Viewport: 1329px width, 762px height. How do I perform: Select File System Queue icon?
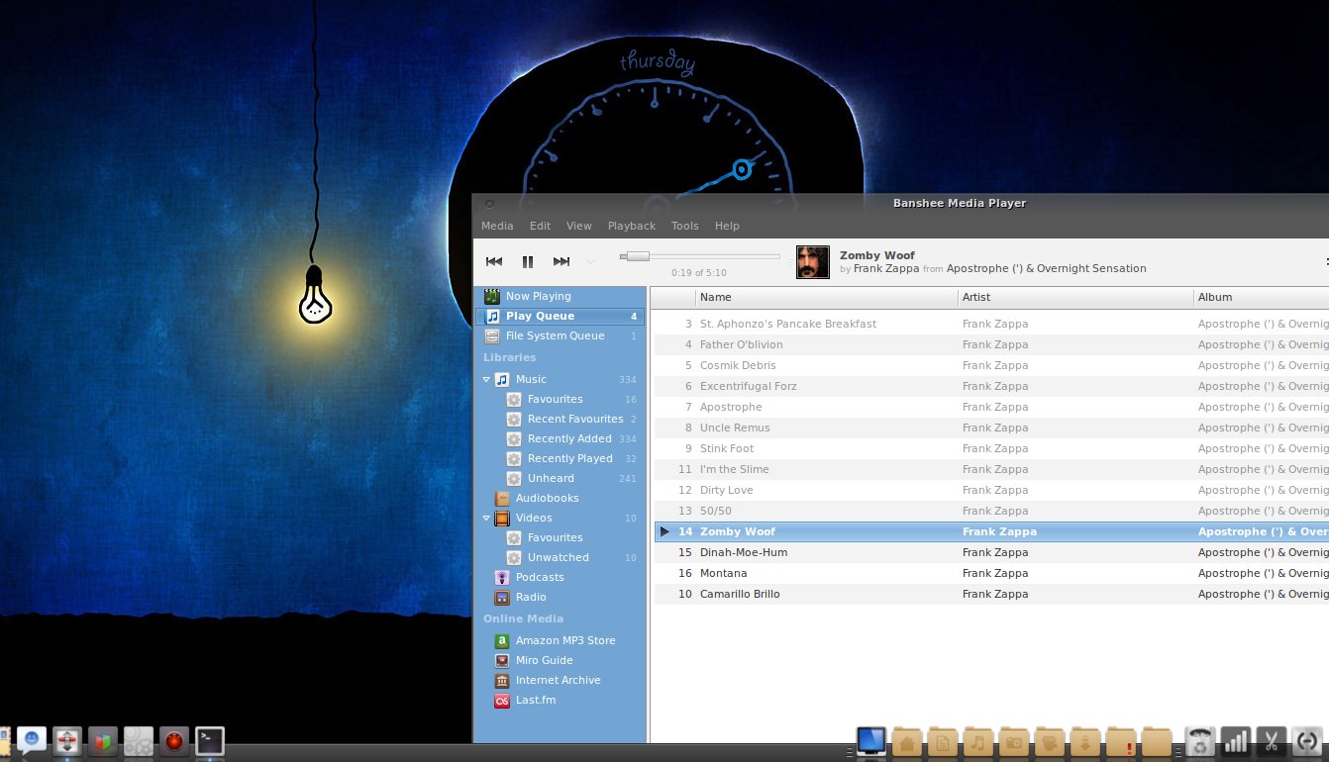coord(492,335)
